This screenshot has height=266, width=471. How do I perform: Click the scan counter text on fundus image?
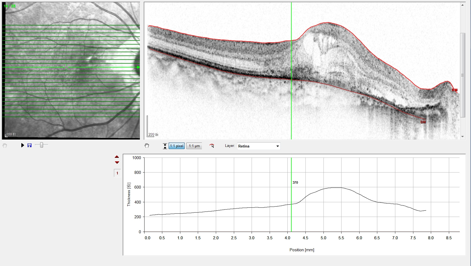pos(10,6)
